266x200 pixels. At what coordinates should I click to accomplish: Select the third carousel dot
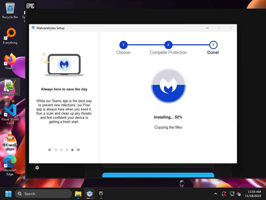point(67,150)
